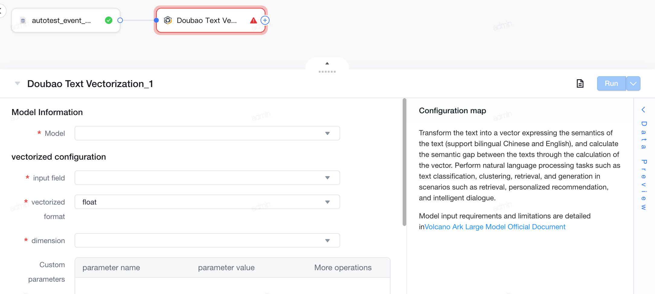Click the red warning icon on Doubao node

click(x=254, y=20)
